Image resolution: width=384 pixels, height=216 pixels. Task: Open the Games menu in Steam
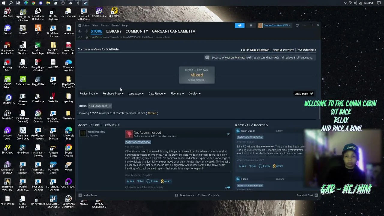(x=115, y=25)
